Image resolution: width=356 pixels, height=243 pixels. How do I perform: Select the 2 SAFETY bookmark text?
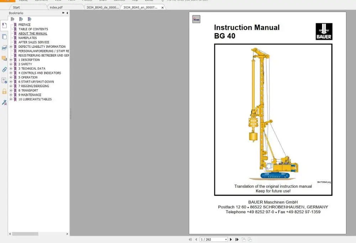pos(25,64)
